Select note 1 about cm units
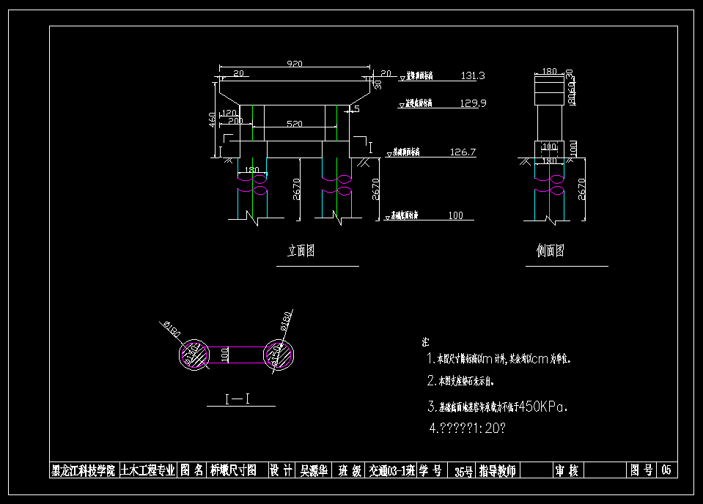The image size is (703, 504). pyautogui.click(x=498, y=359)
